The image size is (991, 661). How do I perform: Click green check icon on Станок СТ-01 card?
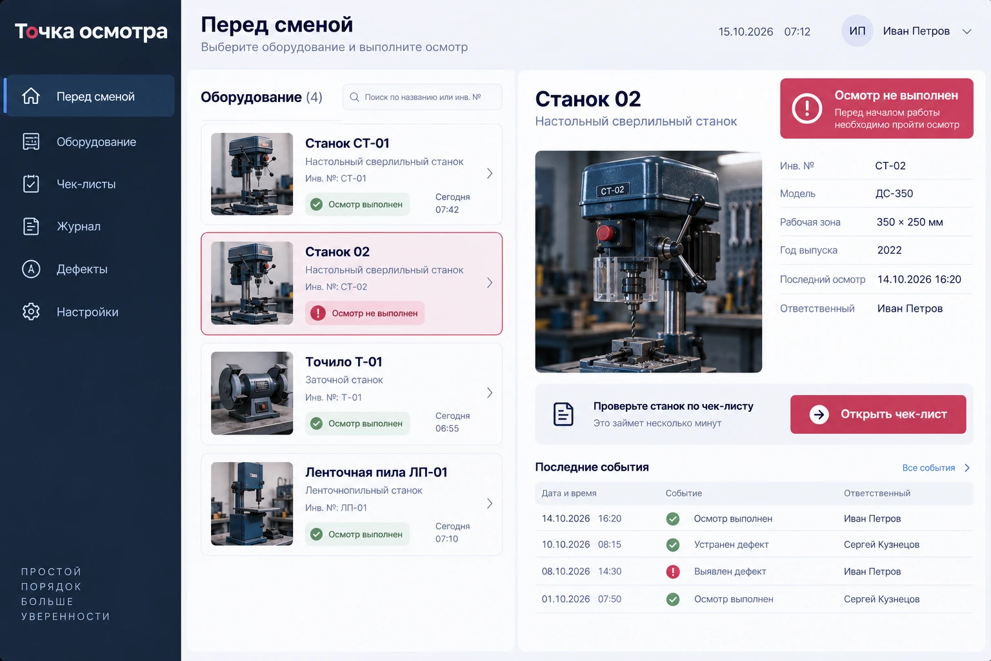pos(316,204)
